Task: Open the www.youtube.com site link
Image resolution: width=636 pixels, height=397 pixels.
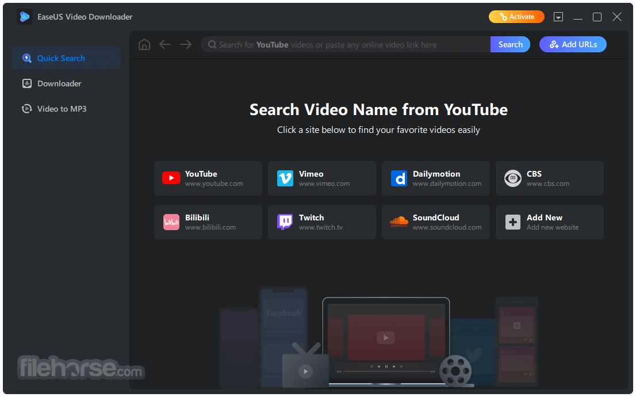Action: pyautogui.click(x=214, y=184)
